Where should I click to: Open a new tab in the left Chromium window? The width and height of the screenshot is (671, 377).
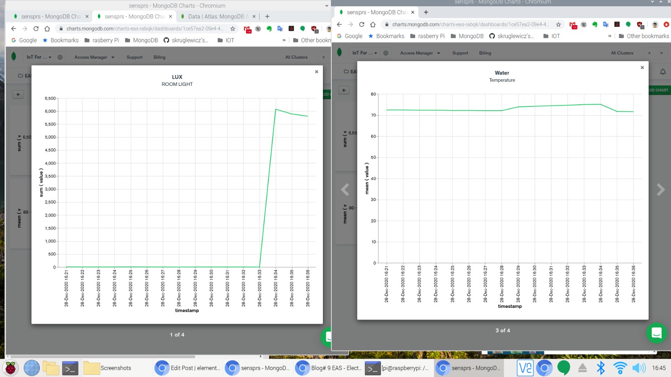(x=267, y=16)
